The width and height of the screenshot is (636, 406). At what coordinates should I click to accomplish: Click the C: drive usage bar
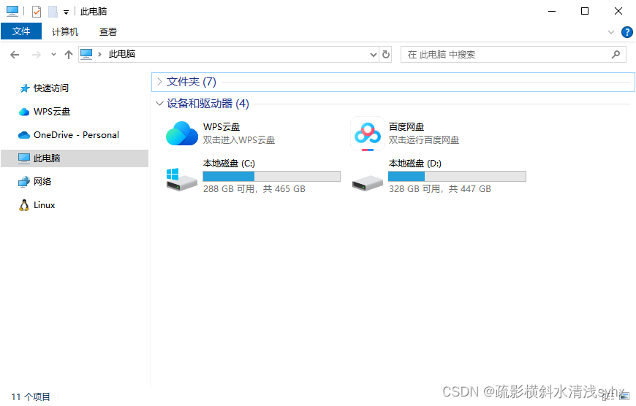coord(271,176)
